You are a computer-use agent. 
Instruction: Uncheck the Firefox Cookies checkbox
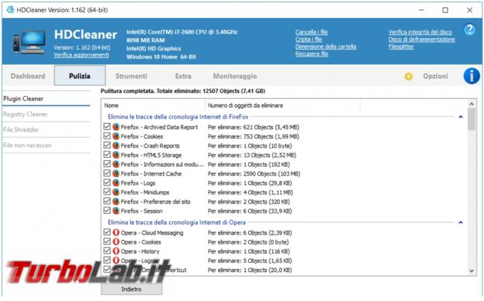coord(106,136)
